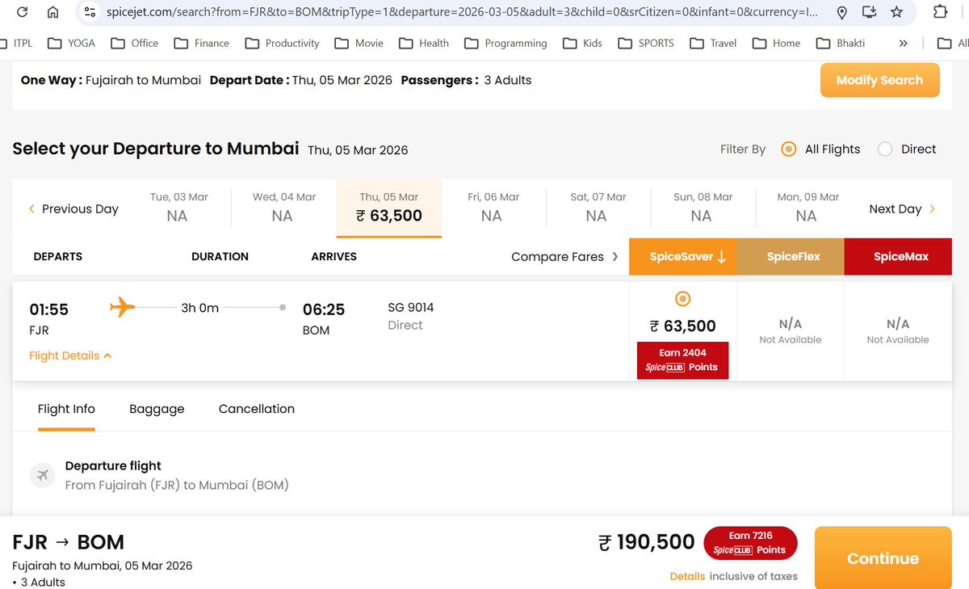Click the browser address bar URL

(x=461, y=12)
